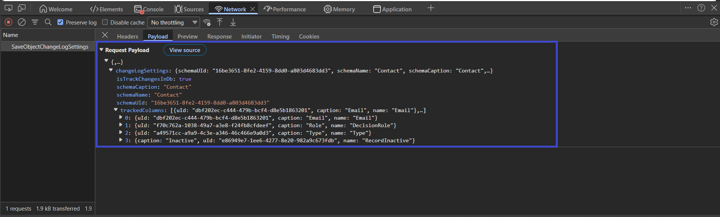The height and width of the screenshot is (217, 720).
Task: Open Network settings gear icon
Action: pyautogui.click(x=714, y=22)
